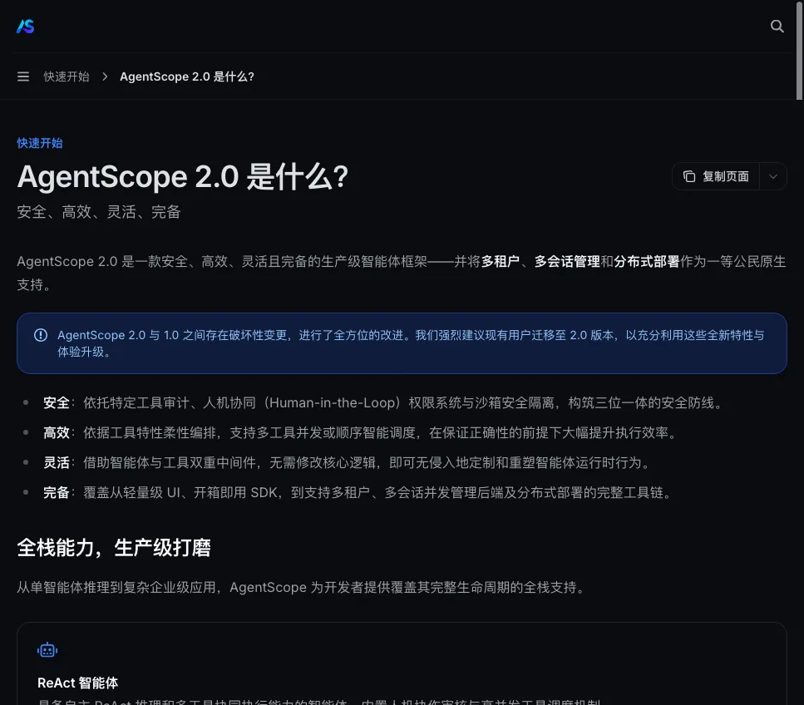Click the vertical page scrollbar
The height and width of the screenshot is (705, 804).
pos(799,50)
